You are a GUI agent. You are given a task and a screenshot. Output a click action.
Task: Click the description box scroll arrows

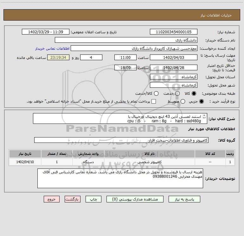coord(204,117)
